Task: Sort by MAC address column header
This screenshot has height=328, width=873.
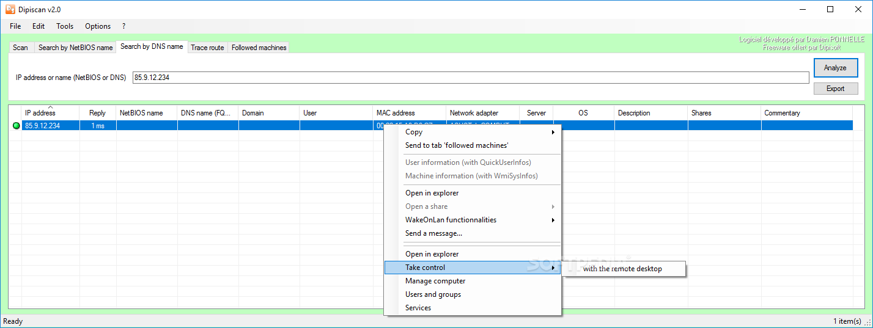Action: tap(410, 113)
